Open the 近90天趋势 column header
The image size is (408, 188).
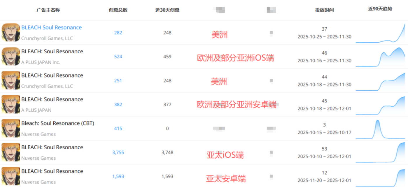tap(380, 9)
